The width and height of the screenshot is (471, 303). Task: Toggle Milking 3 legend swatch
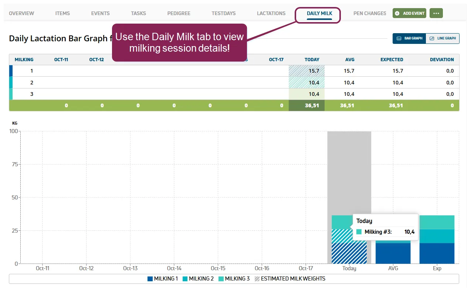pos(221,279)
